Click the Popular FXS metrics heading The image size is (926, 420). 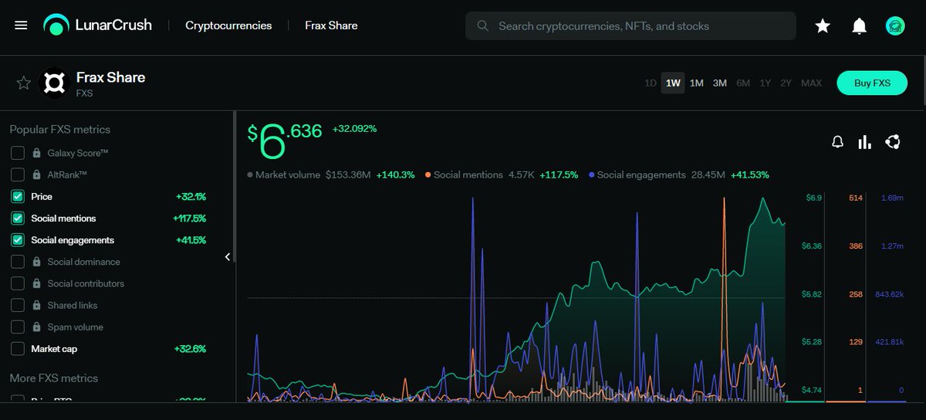coord(59,130)
